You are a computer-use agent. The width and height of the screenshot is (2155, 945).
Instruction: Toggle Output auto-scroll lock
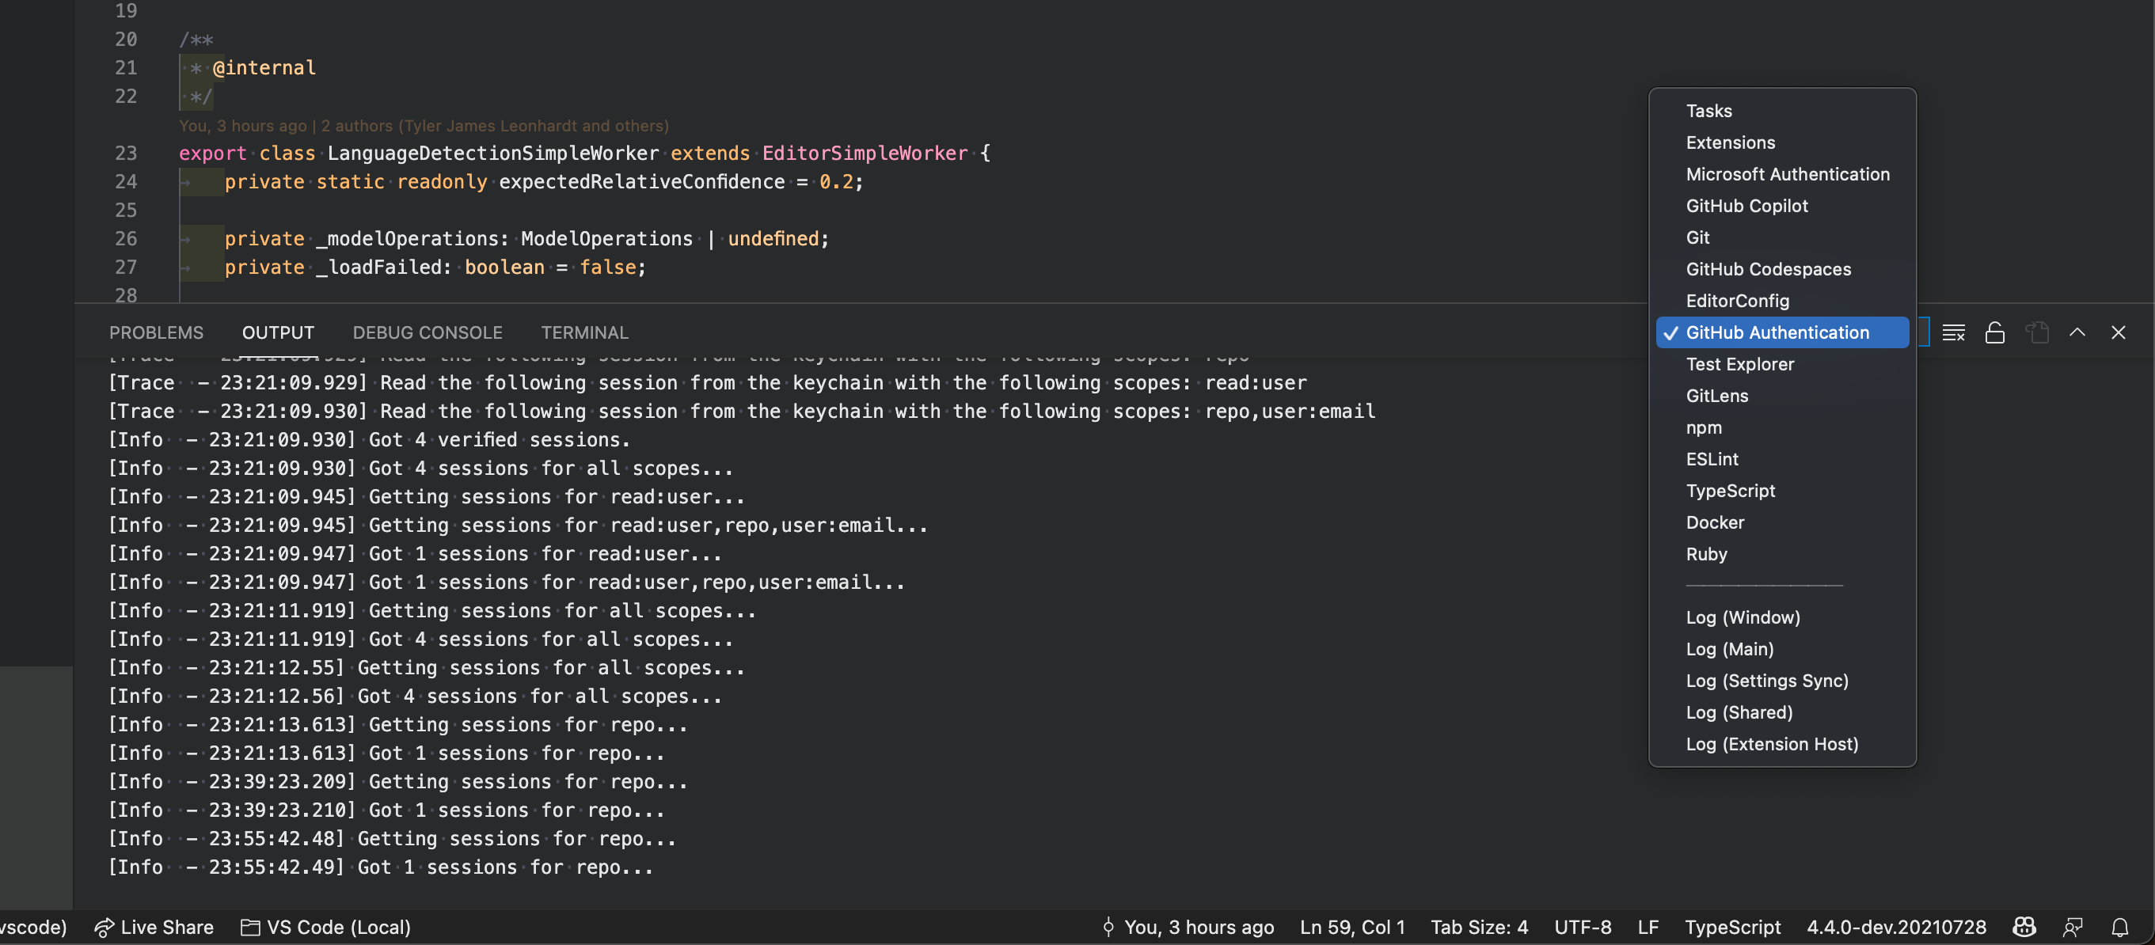click(1994, 332)
